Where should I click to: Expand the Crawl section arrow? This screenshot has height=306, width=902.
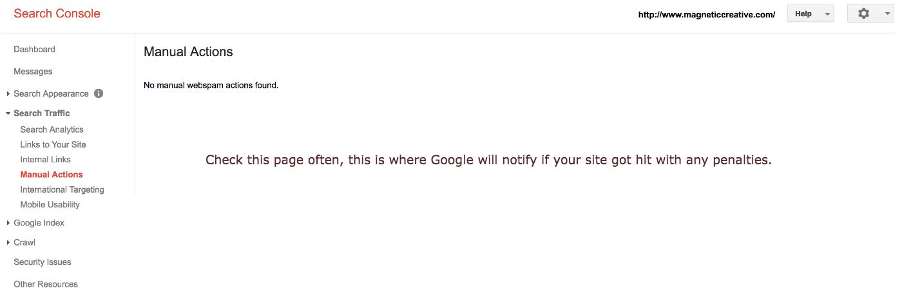click(8, 243)
